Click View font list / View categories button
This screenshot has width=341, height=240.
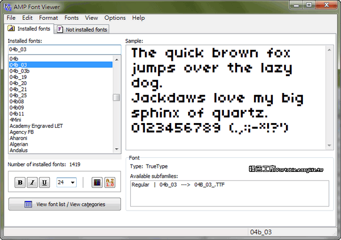coord(65,204)
